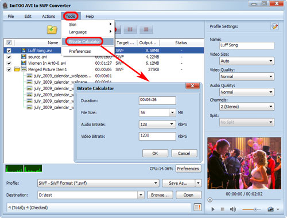Take a snapshot with the camera icon
Screen dimensions: 287x218
(x=270, y=209)
